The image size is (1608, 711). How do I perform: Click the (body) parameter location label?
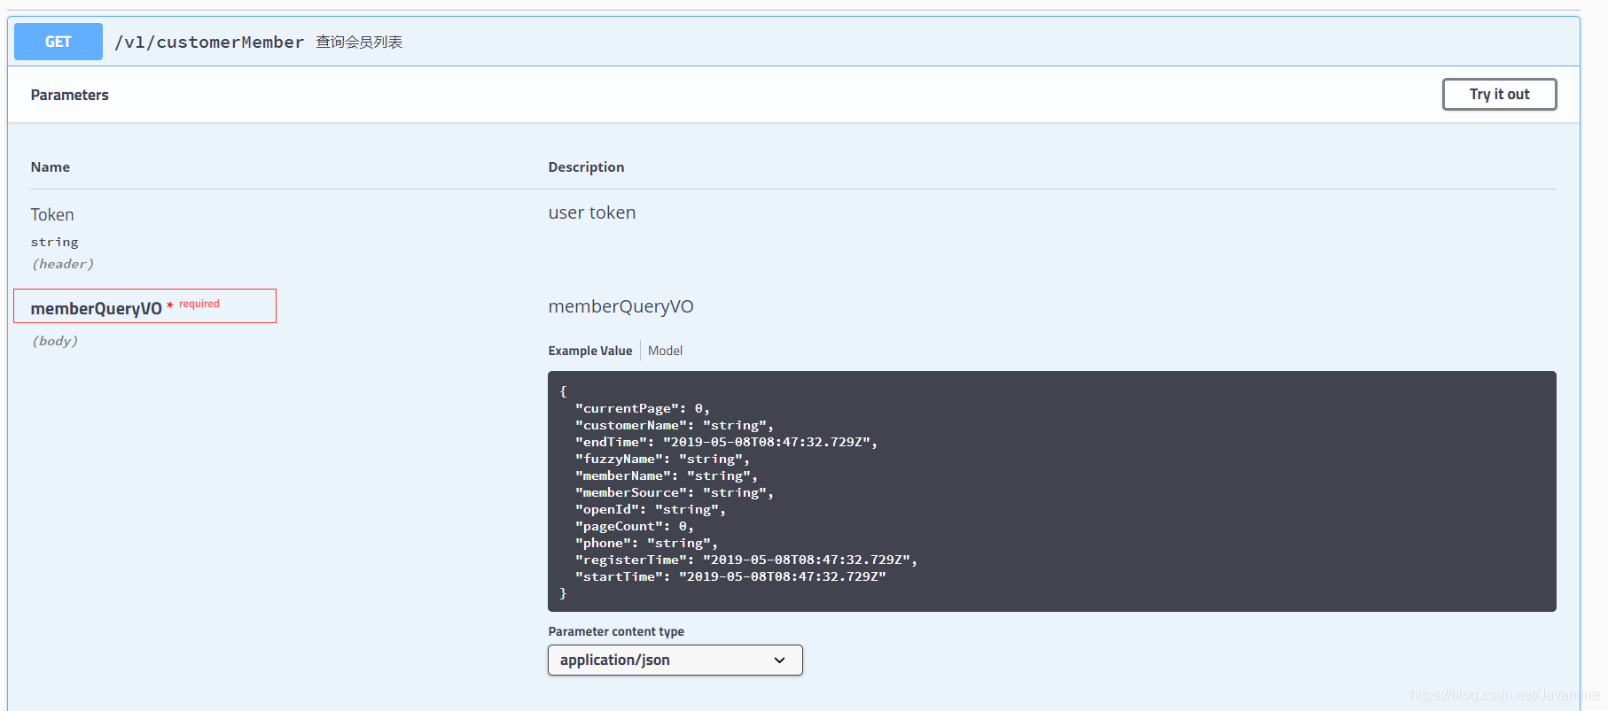tap(55, 341)
